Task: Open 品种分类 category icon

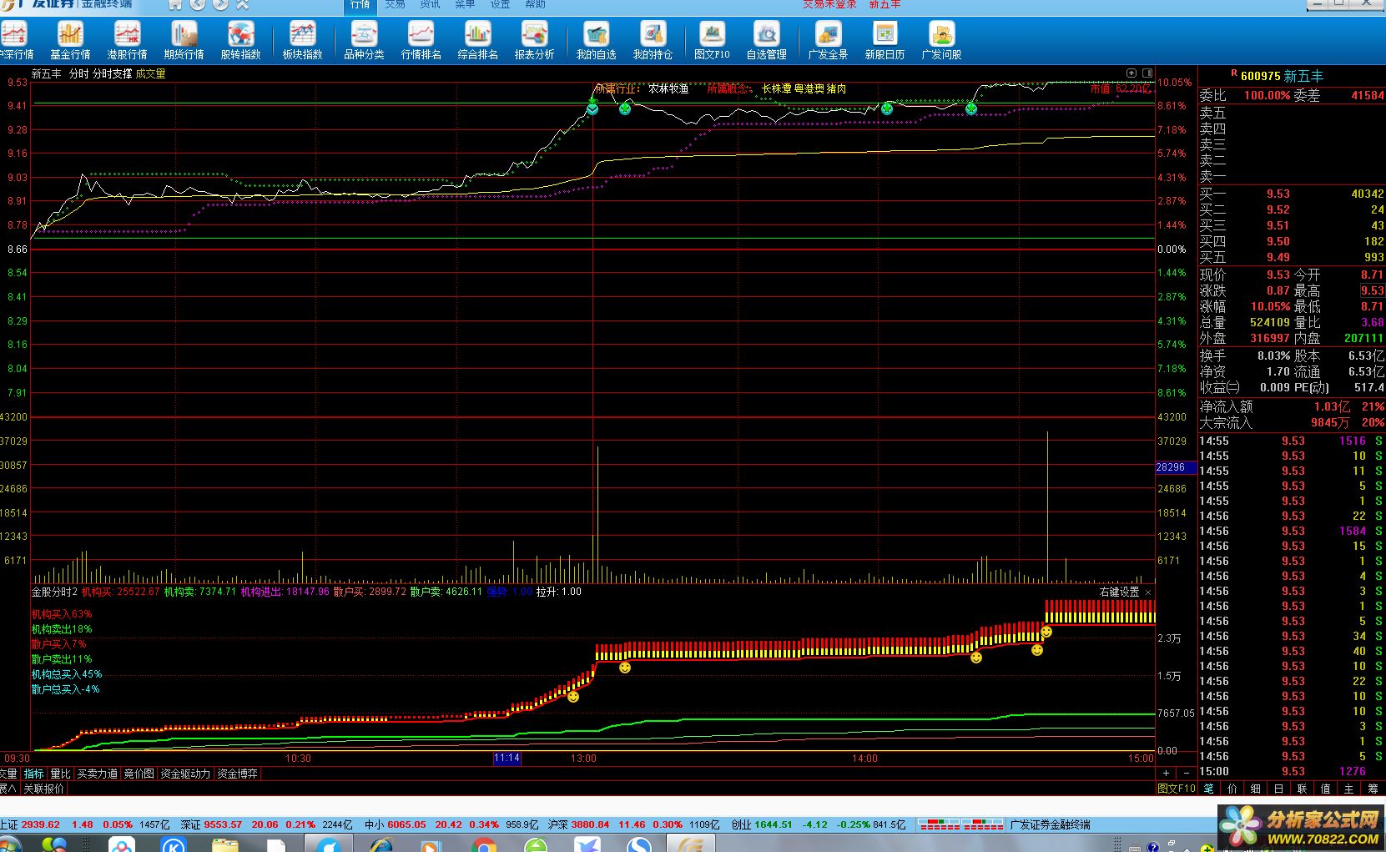Action: click(x=364, y=40)
